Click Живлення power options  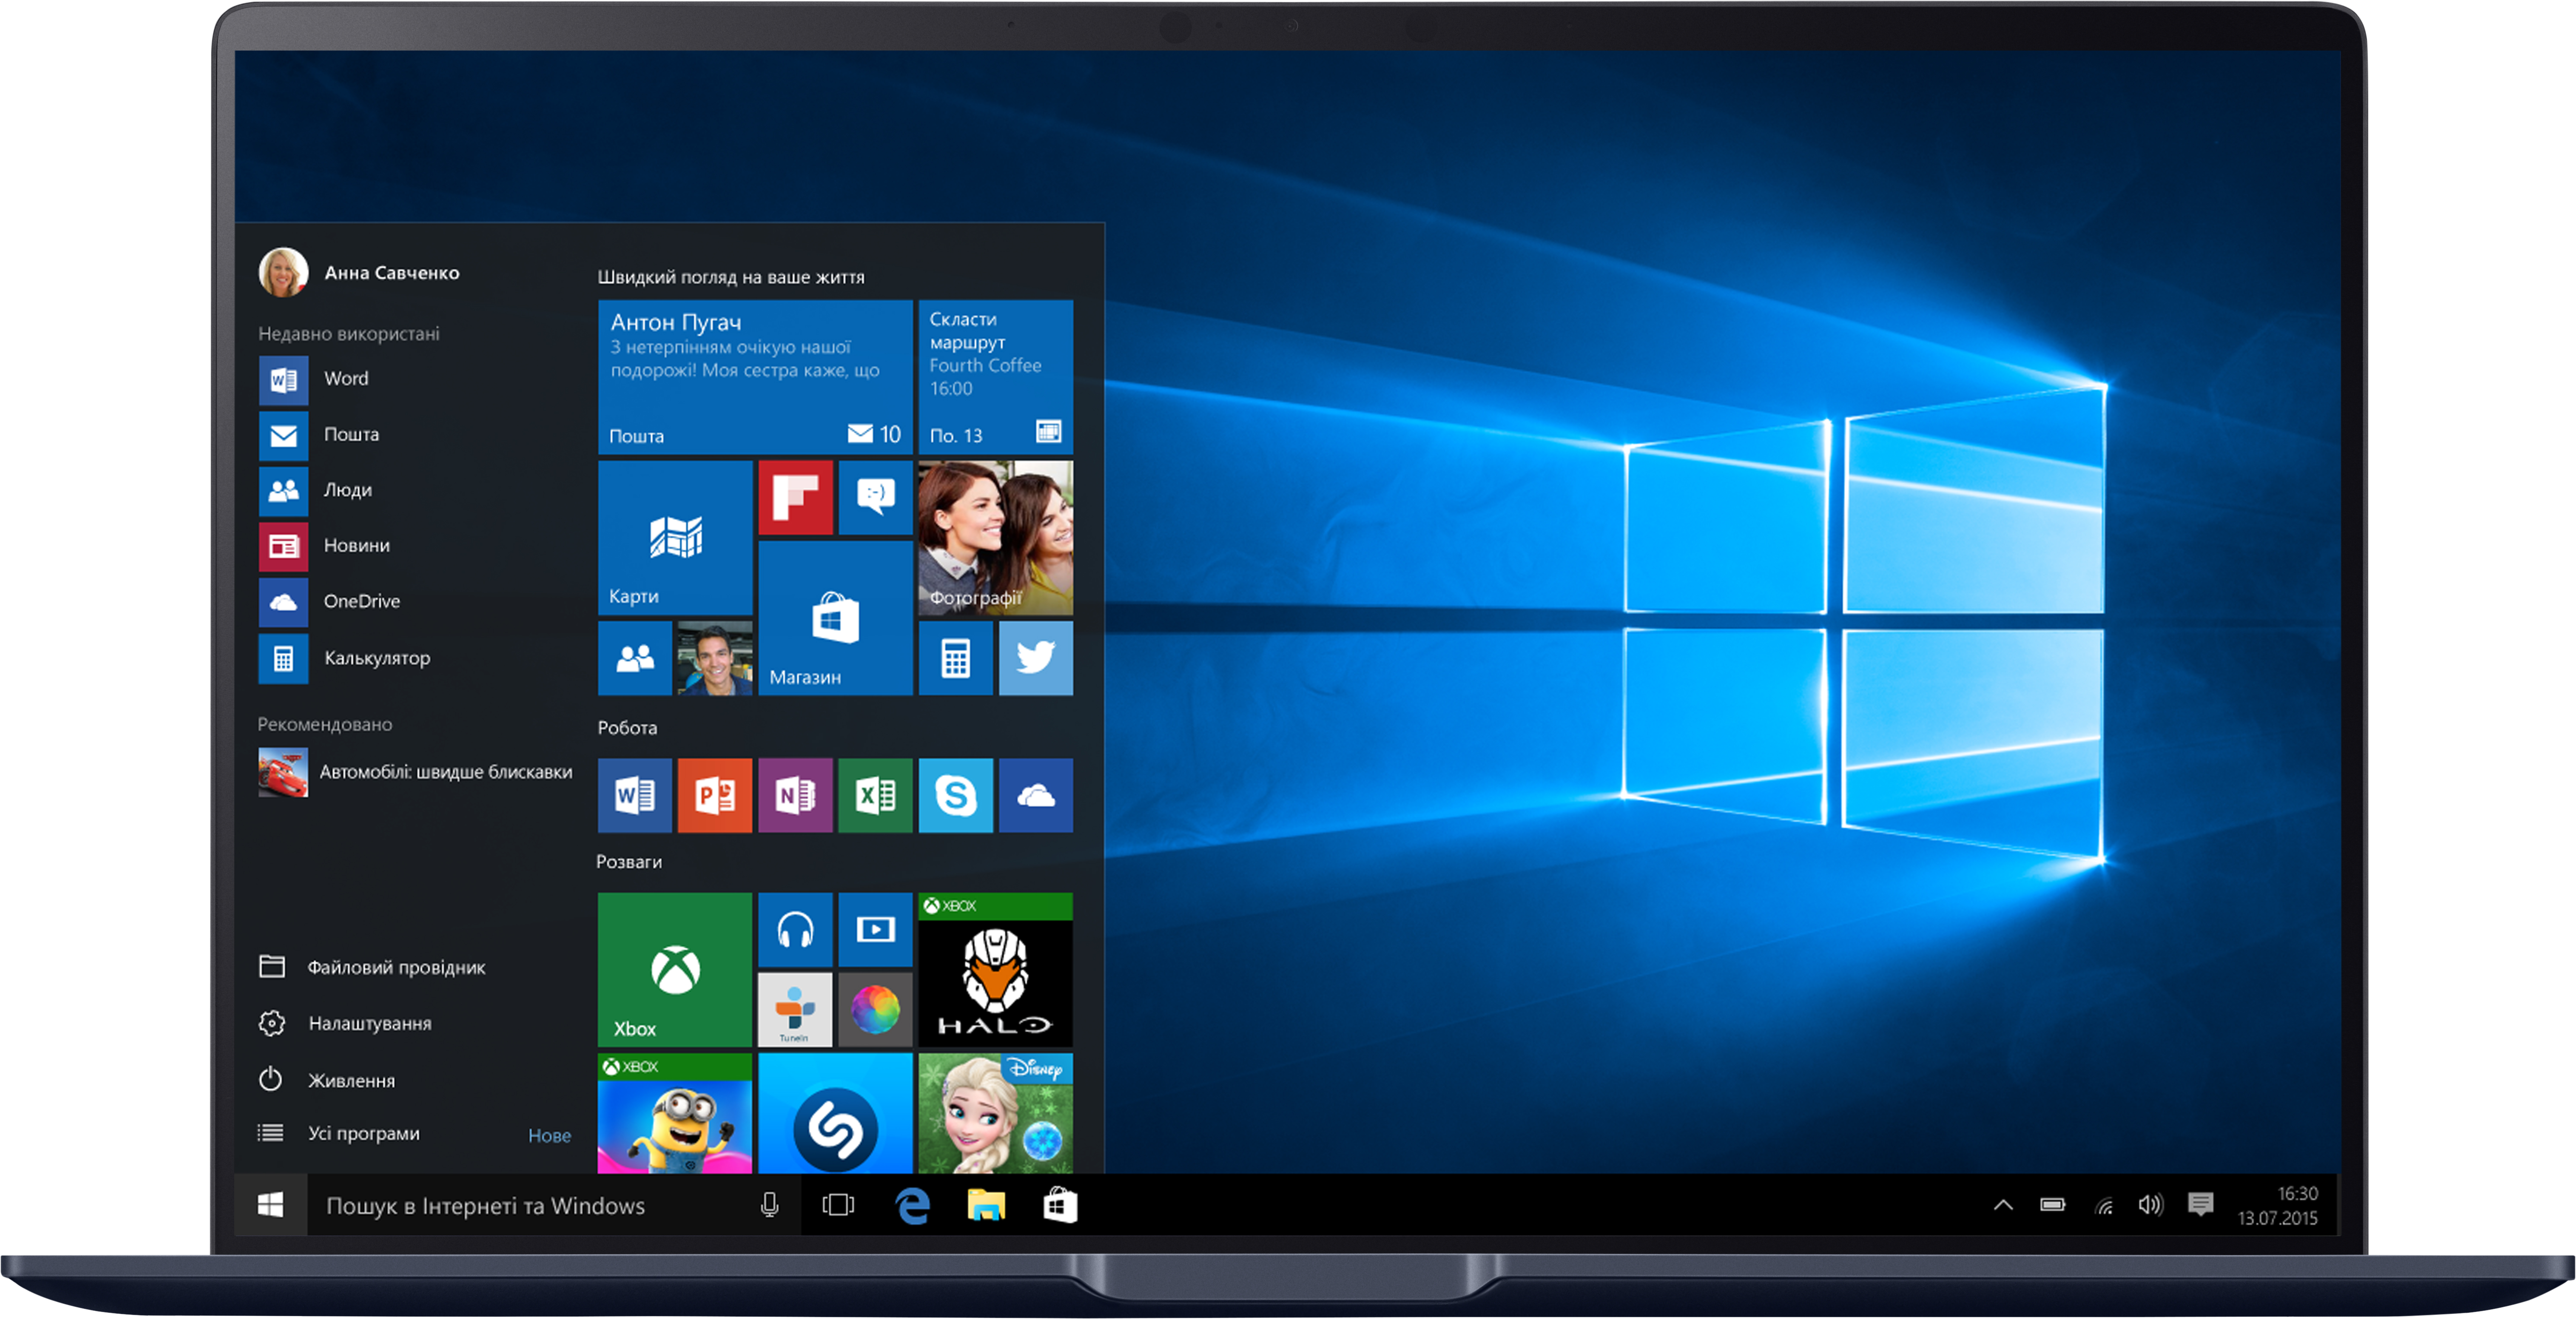[350, 1081]
